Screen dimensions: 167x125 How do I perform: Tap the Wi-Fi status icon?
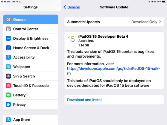point(152,2)
